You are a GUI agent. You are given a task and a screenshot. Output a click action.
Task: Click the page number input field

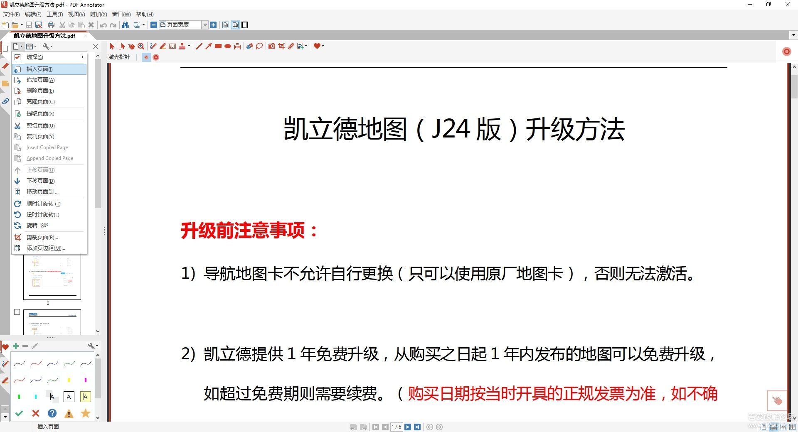tap(397, 427)
